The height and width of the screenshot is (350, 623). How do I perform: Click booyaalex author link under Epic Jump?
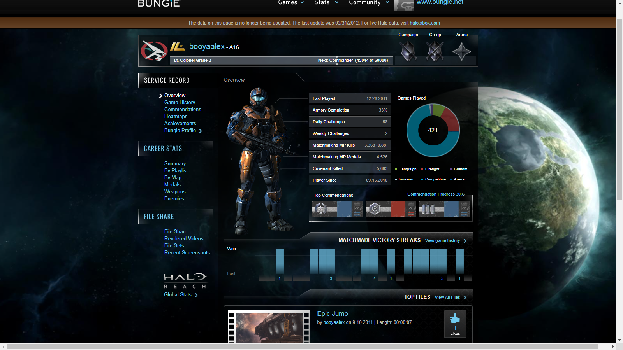coord(334,322)
